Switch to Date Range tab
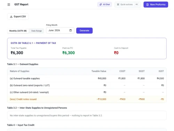This screenshot has height=131, width=174. click(37, 31)
